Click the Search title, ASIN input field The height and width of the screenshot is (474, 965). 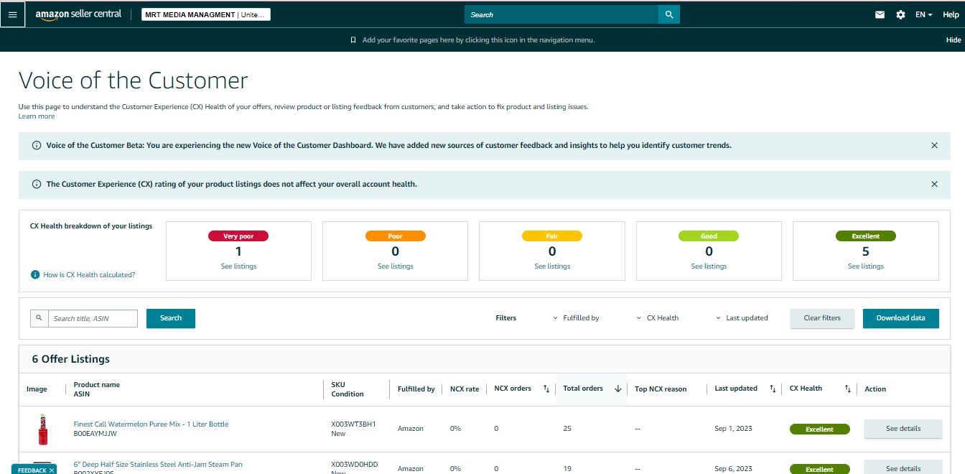coord(93,318)
